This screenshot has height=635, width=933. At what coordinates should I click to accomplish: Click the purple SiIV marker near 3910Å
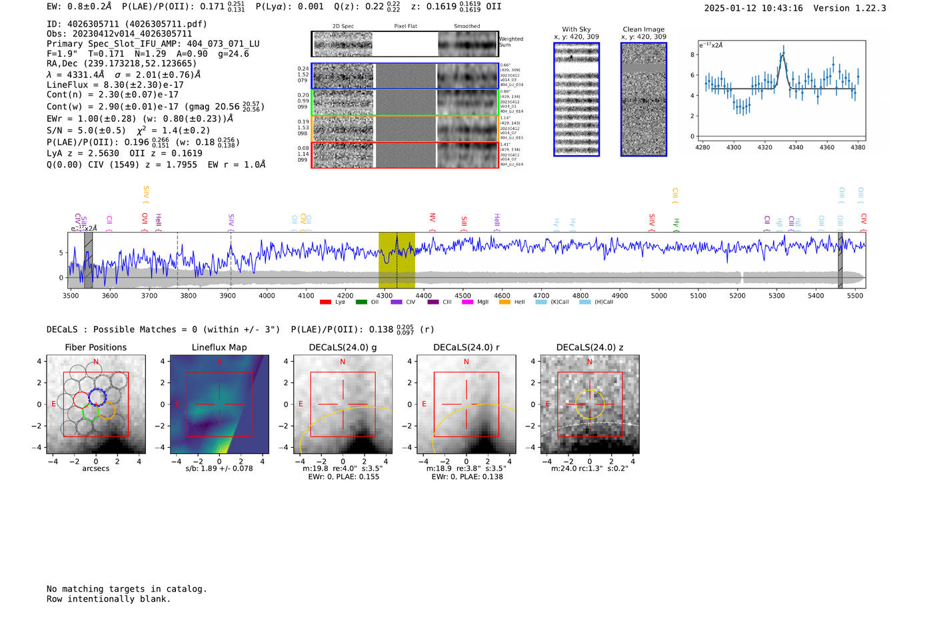(x=231, y=222)
